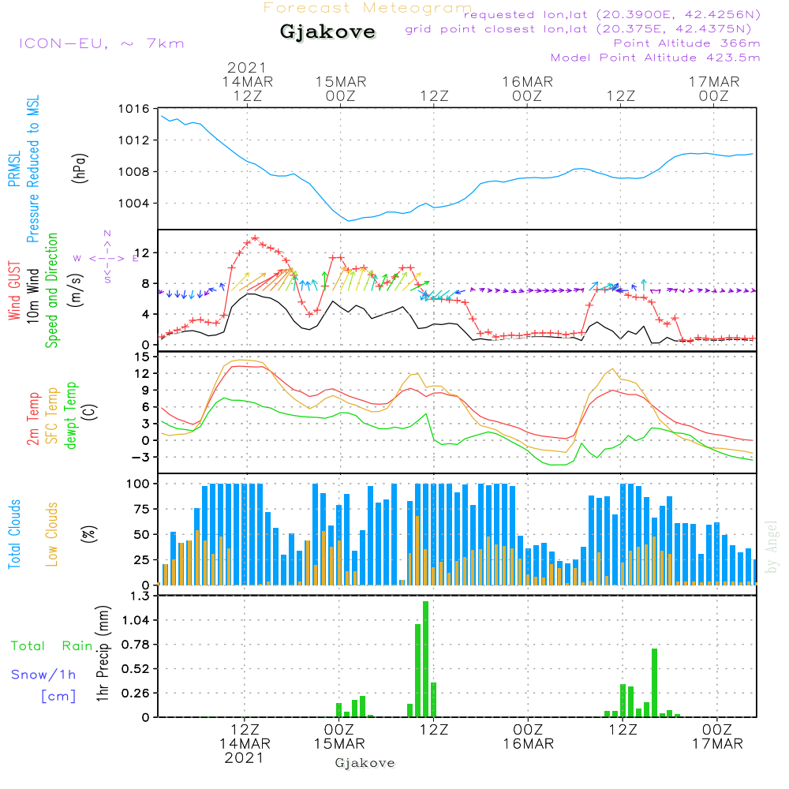Click the '8' tick on the wind axis
The image size is (789, 789).
146,284
